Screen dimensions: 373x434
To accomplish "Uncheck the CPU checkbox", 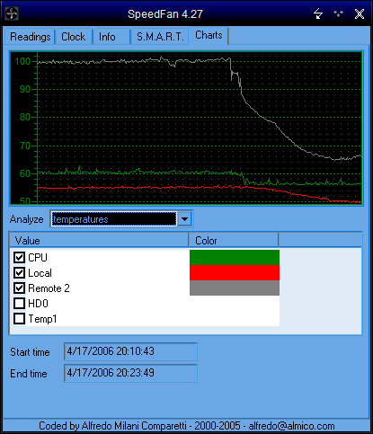I will click(20, 257).
